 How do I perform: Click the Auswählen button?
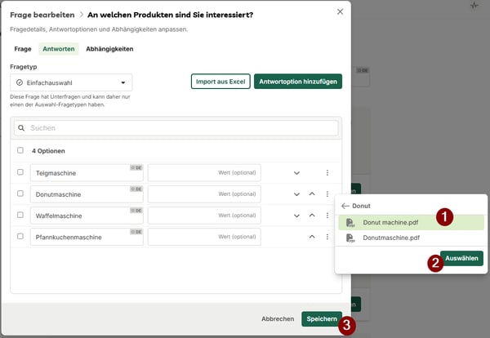pos(461,258)
